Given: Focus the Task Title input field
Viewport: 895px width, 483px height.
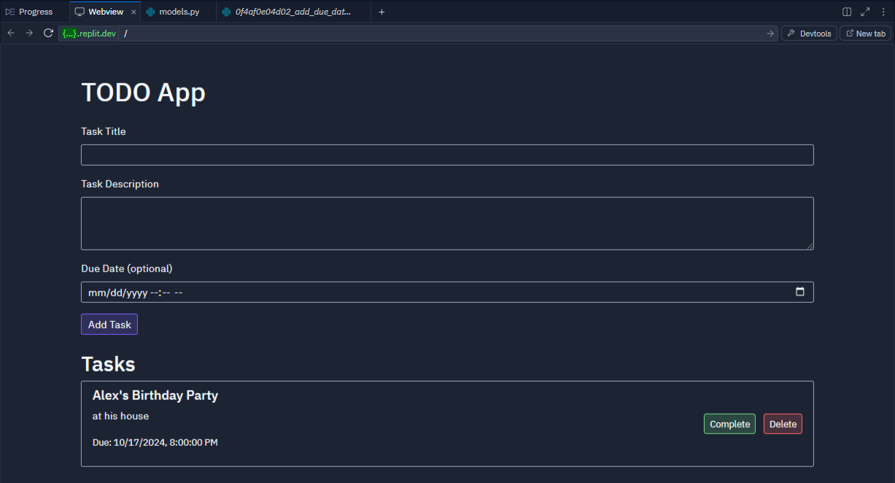Looking at the screenshot, I should [447, 155].
